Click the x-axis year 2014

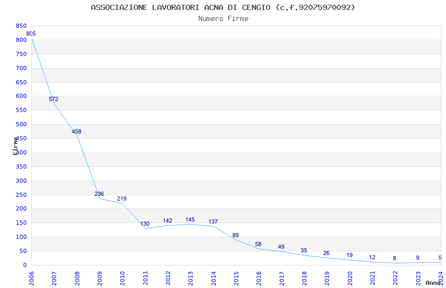[214, 279]
